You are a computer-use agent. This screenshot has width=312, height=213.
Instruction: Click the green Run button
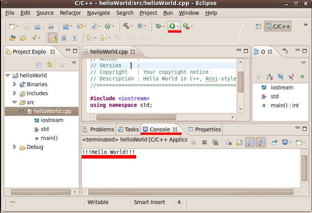click(x=172, y=26)
